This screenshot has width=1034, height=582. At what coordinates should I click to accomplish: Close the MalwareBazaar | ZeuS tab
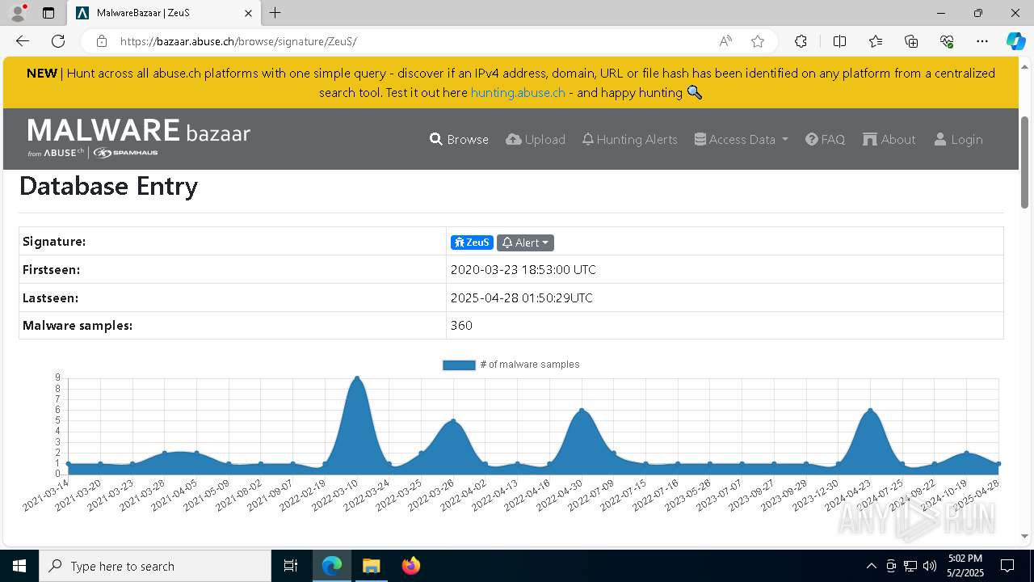click(249, 13)
